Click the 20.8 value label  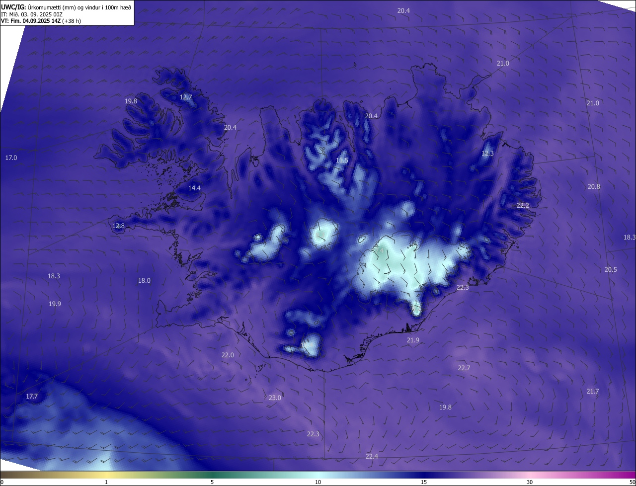[594, 186]
